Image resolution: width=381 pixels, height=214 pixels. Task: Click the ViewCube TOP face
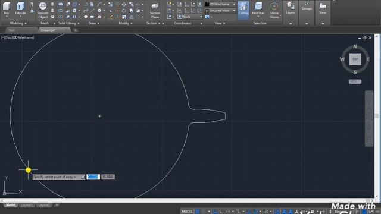355,59
